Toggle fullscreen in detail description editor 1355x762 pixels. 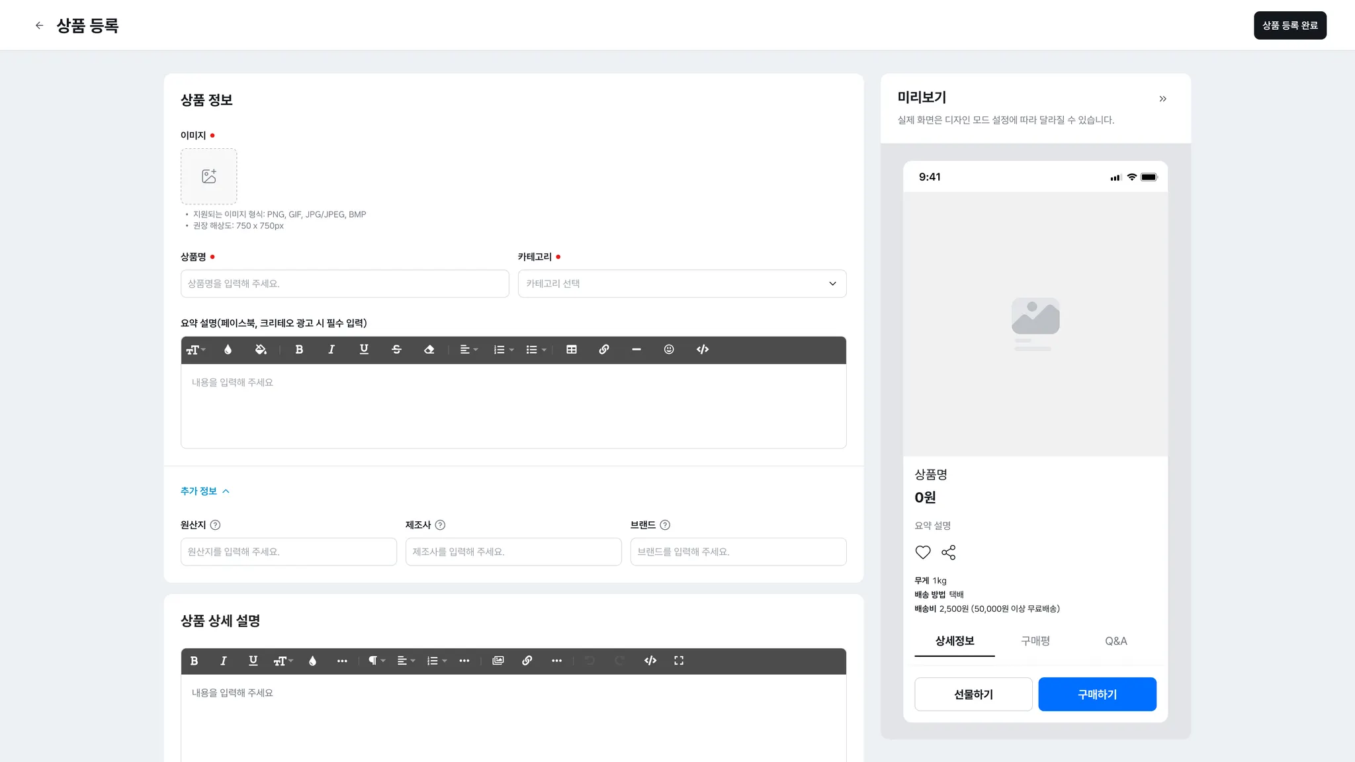click(x=679, y=660)
